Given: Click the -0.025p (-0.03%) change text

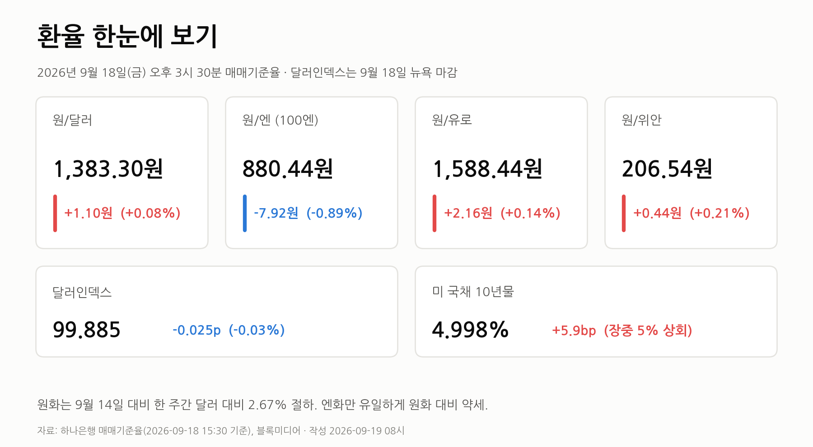Looking at the screenshot, I should coord(229,330).
